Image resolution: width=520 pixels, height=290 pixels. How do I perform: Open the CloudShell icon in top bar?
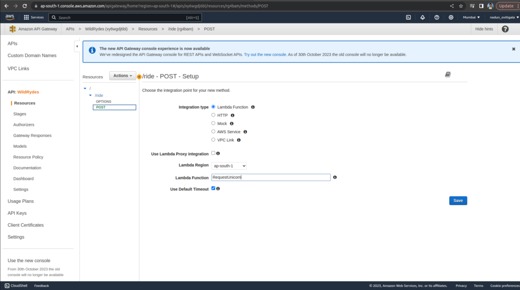tap(408, 17)
